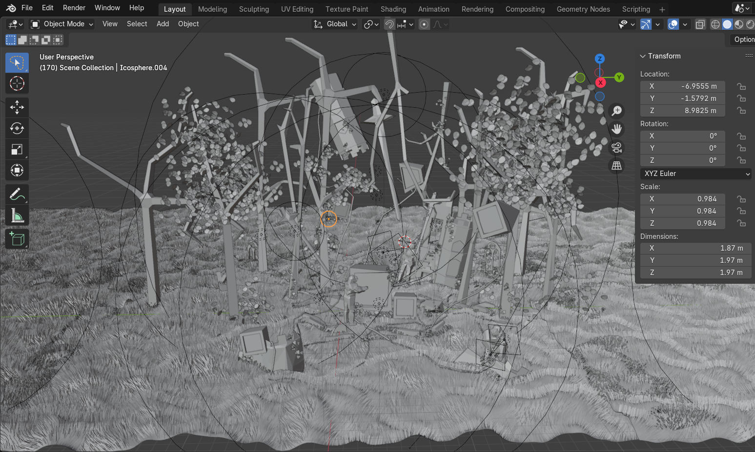Viewport: 755px width, 452px height.
Task: Open the Options popover
Action: coord(743,39)
